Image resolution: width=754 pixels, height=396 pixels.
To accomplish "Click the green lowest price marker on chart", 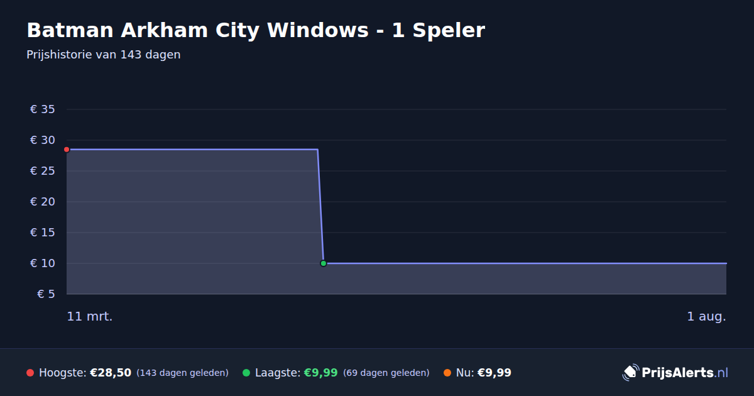I will tap(324, 263).
